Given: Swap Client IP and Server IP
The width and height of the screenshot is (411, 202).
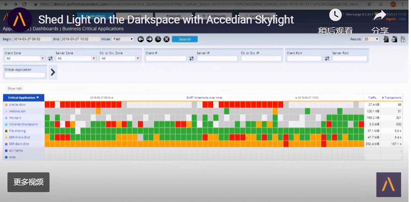Looking at the screenshot, I should [x=192, y=58].
